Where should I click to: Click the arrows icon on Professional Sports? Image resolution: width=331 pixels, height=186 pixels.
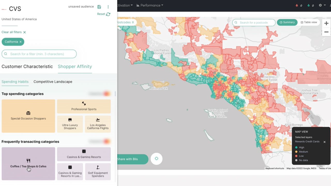point(84,103)
